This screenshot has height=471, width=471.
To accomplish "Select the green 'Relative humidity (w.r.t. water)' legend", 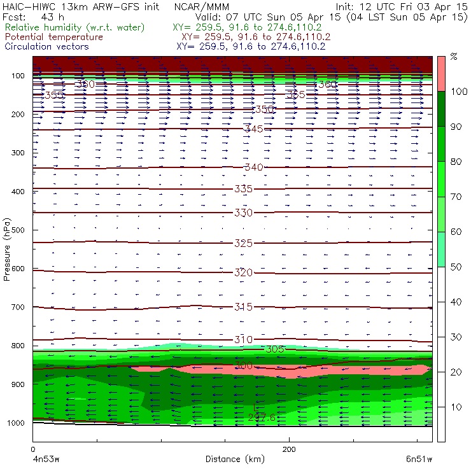I will click(75, 27).
